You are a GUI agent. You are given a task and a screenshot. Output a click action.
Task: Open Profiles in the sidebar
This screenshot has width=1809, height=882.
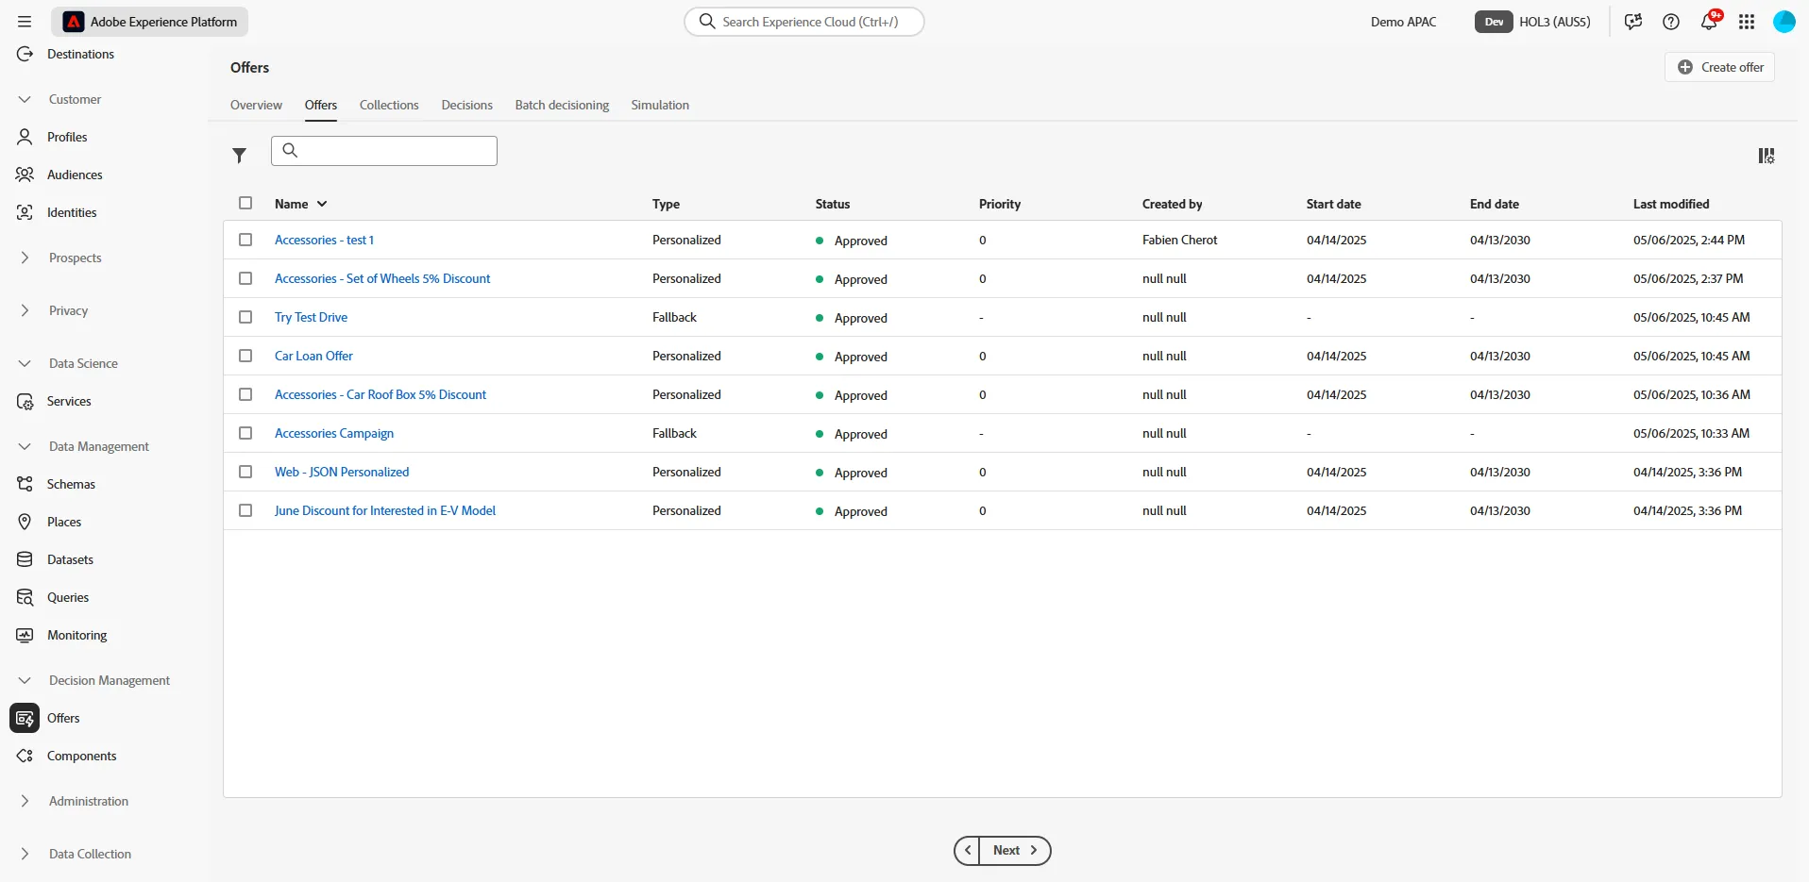[x=67, y=137]
